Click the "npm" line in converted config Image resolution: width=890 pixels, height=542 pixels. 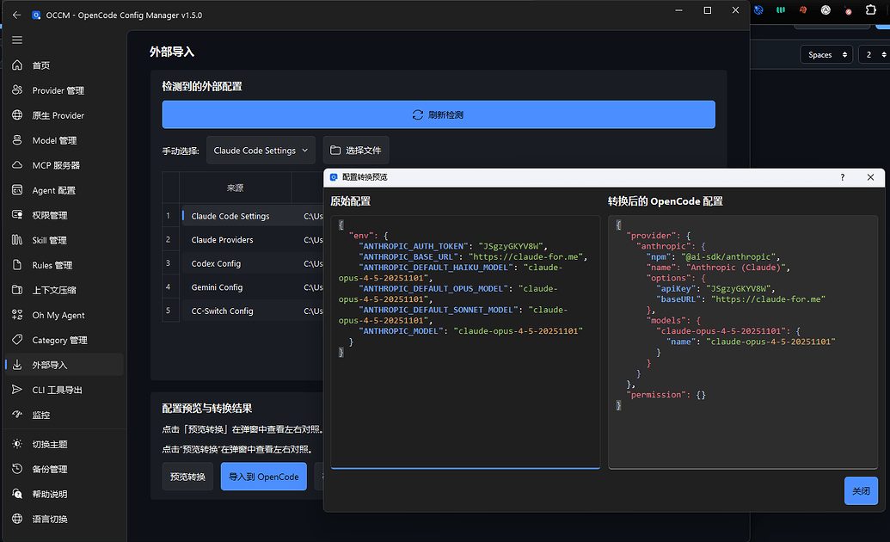point(714,256)
